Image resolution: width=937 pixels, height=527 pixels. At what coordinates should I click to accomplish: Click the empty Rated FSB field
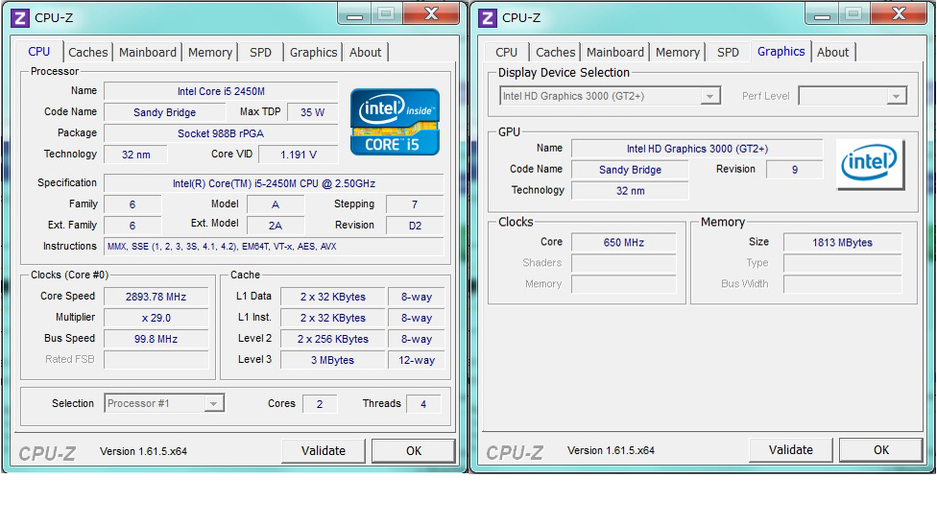156,360
